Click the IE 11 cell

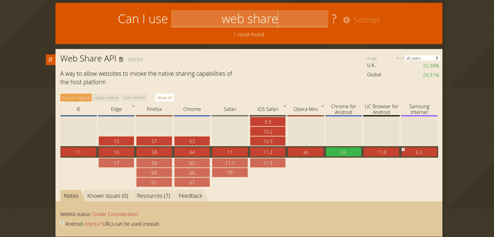point(78,152)
